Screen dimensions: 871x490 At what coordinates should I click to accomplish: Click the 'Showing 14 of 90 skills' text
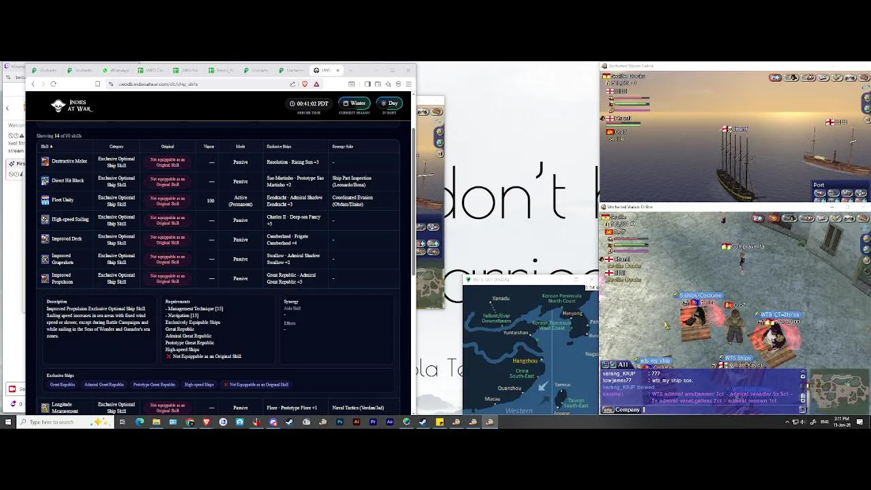point(59,135)
